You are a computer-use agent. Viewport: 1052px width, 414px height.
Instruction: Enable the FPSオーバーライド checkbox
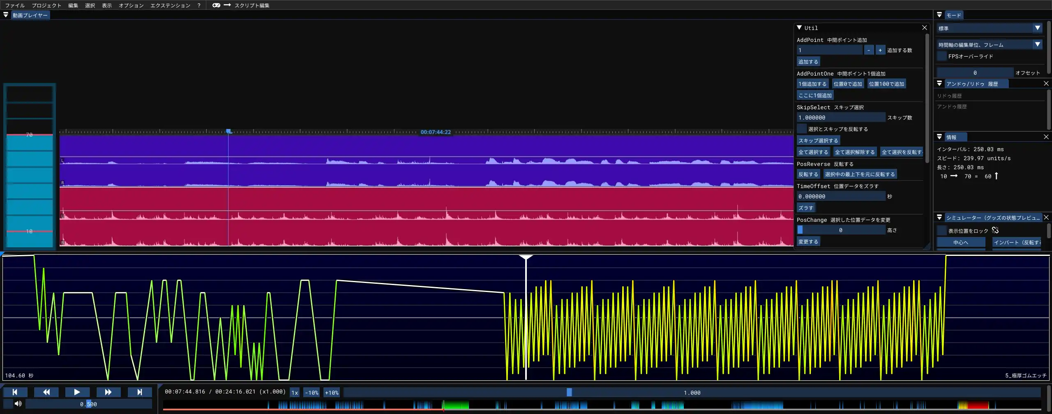click(941, 56)
